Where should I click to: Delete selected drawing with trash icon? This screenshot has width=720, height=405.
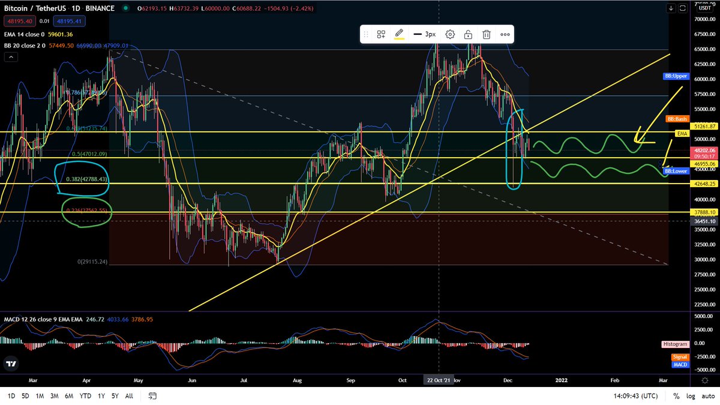coord(487,34)
